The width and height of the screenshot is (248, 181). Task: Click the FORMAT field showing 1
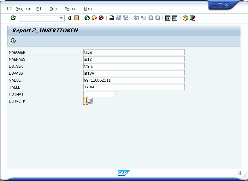click(x=100, y=94)
